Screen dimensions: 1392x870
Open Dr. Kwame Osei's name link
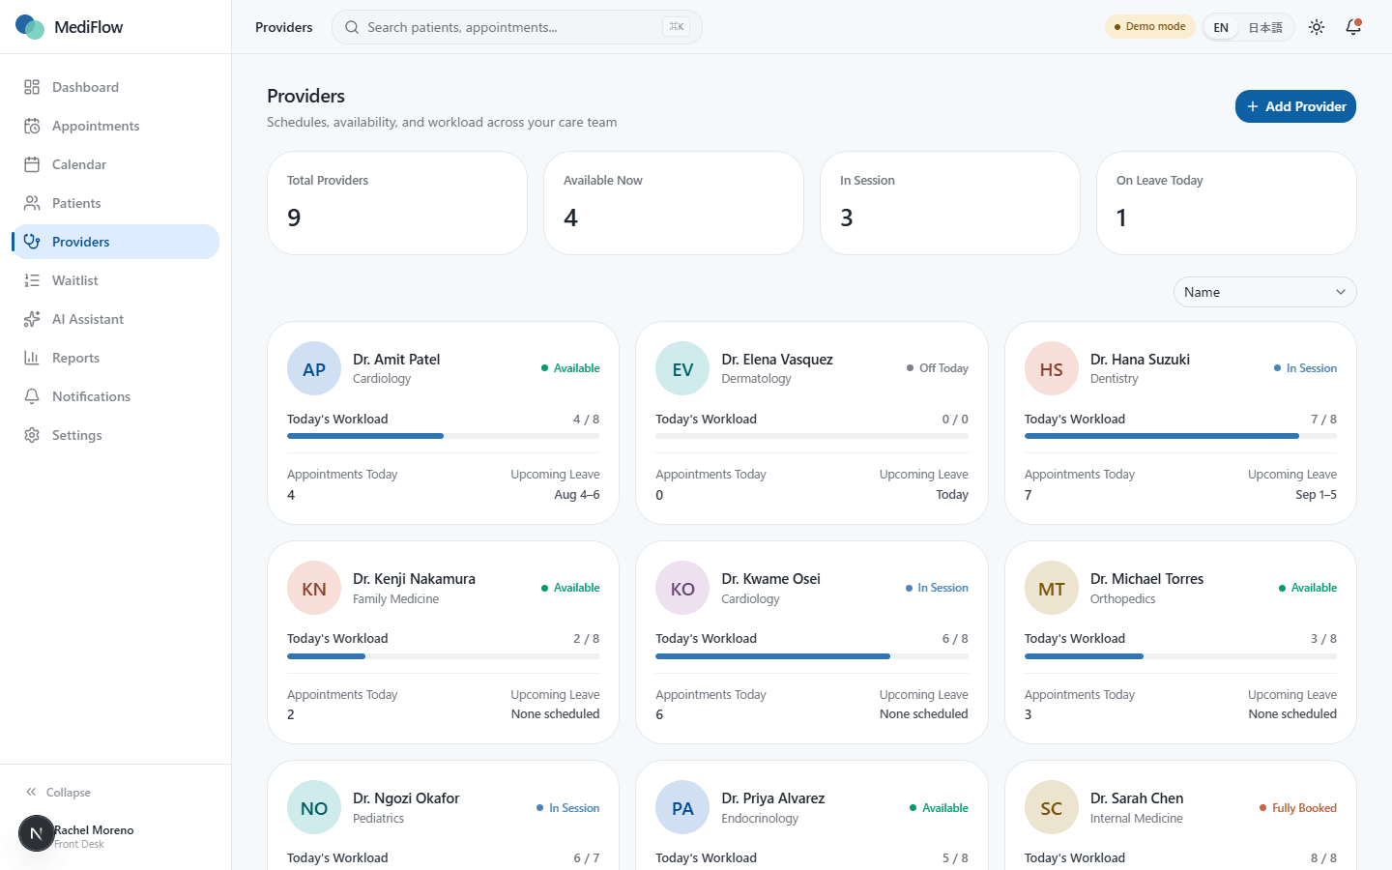point(770,578)
